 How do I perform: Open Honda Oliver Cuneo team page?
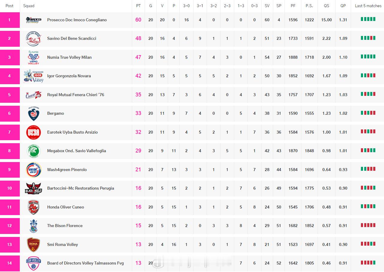tap(66, 207)
